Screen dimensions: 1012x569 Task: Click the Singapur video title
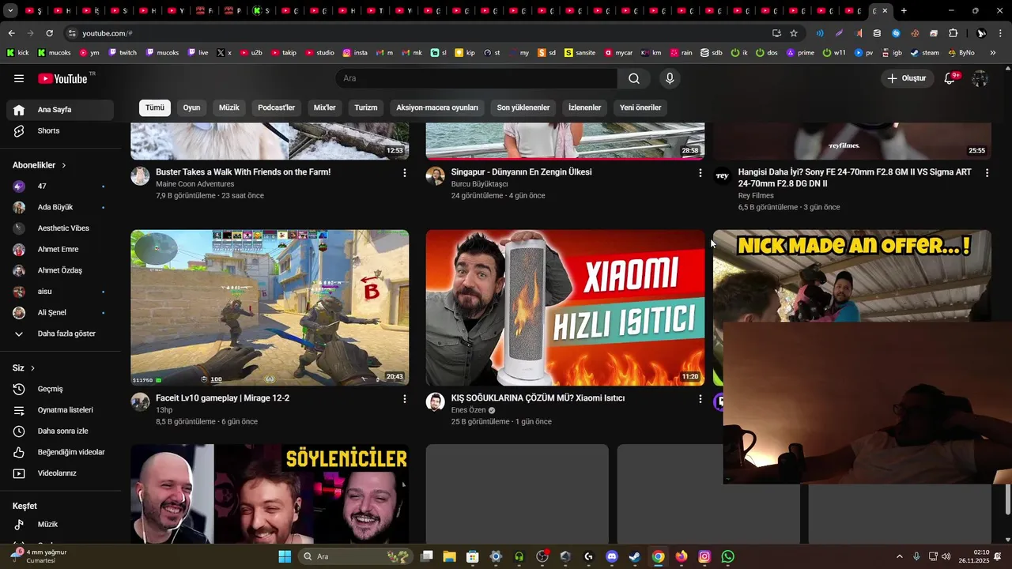521,172
